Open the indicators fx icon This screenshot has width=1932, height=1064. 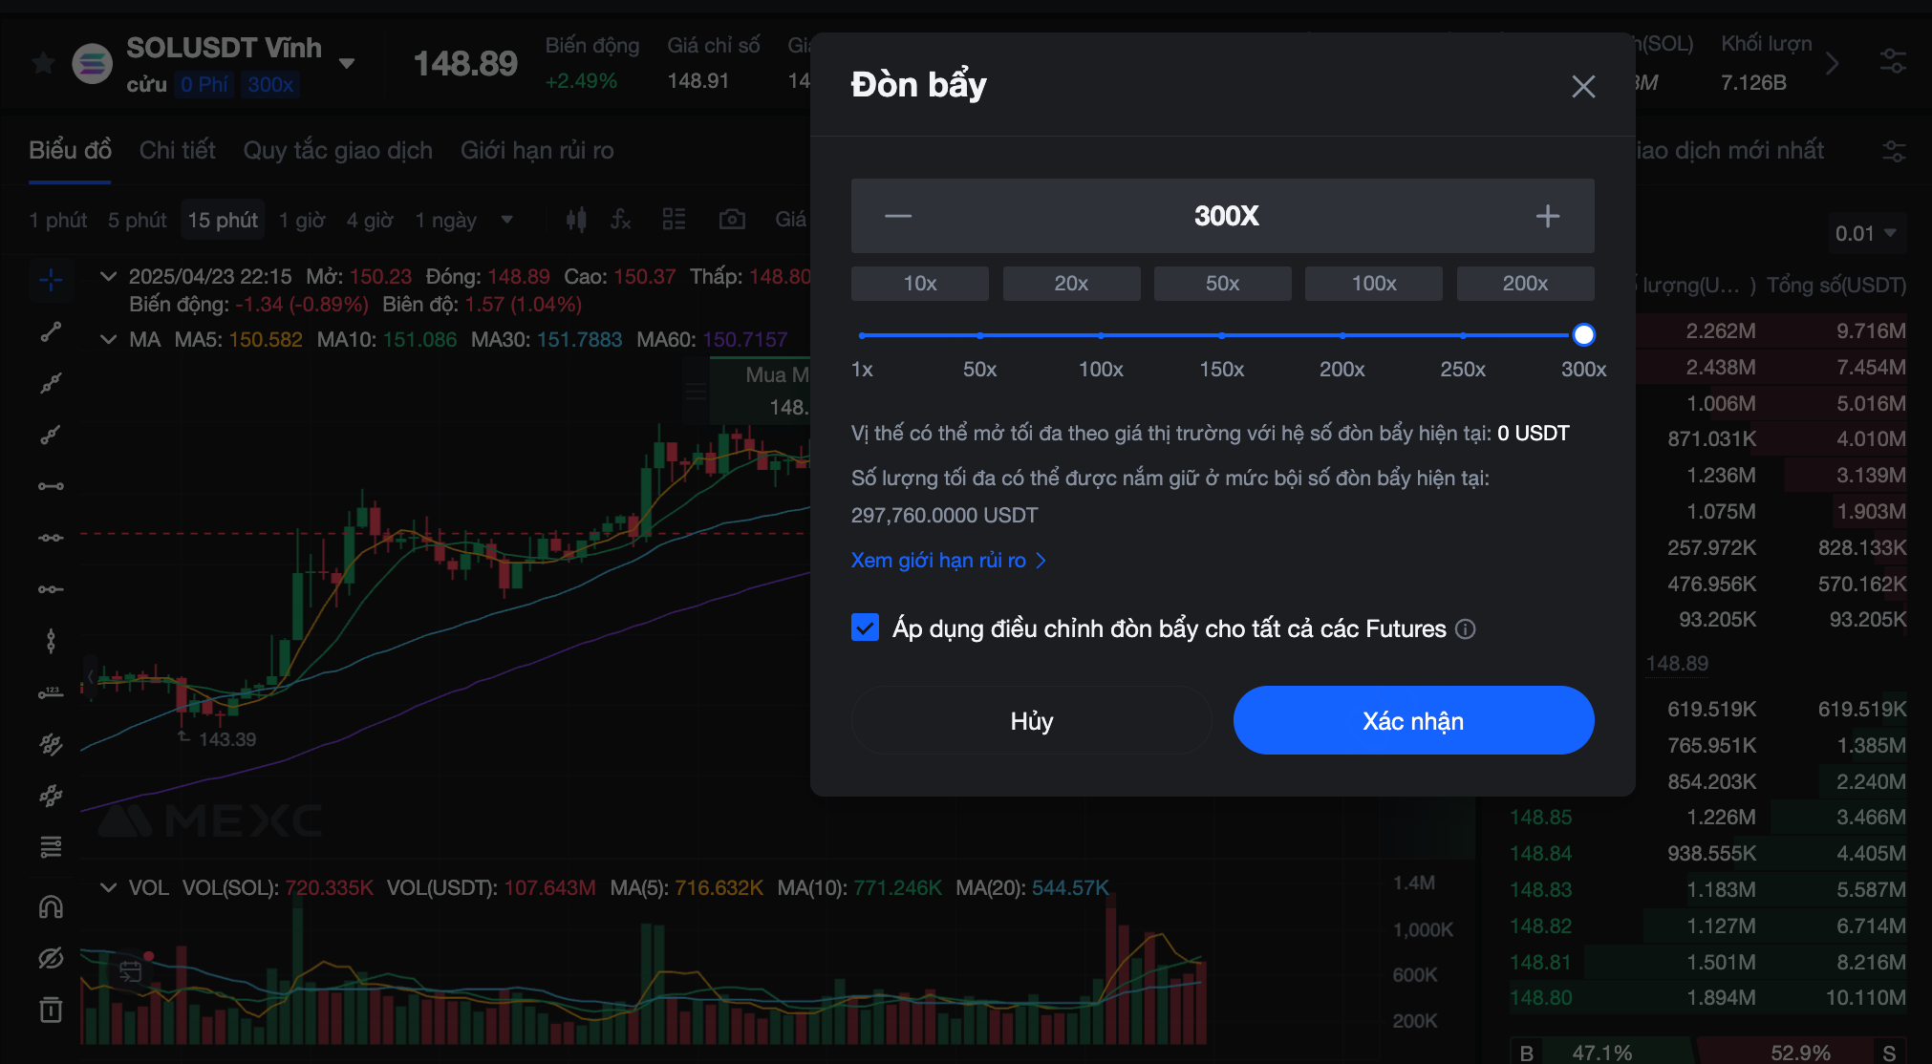(621, 220)
